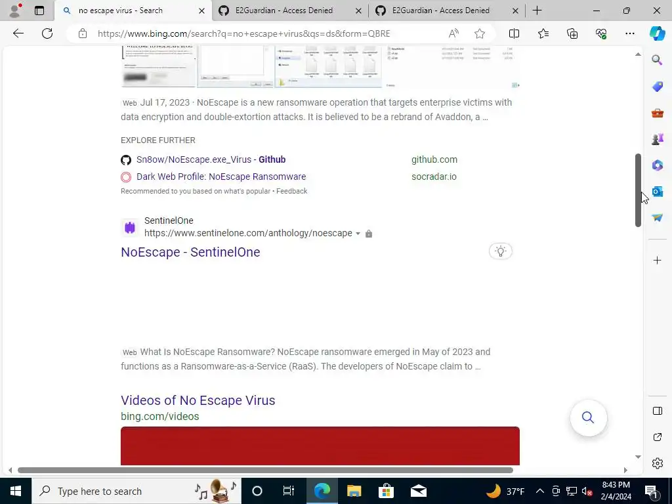Add this page to favorites

[x=480, y=33]
